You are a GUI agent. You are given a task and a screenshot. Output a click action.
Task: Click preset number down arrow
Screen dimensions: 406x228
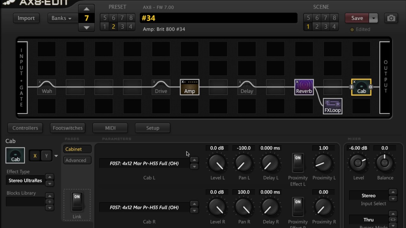[86, 28]
